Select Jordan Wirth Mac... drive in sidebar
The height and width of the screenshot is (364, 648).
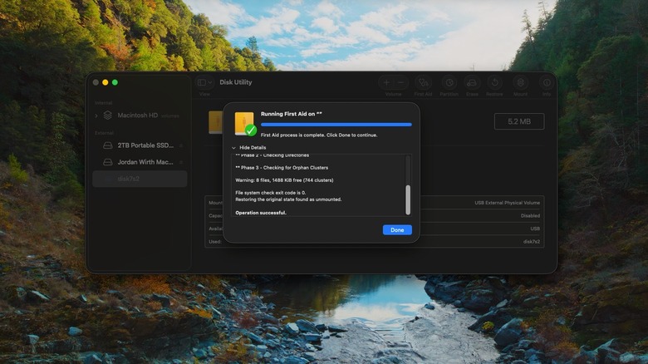click(140, 162)
